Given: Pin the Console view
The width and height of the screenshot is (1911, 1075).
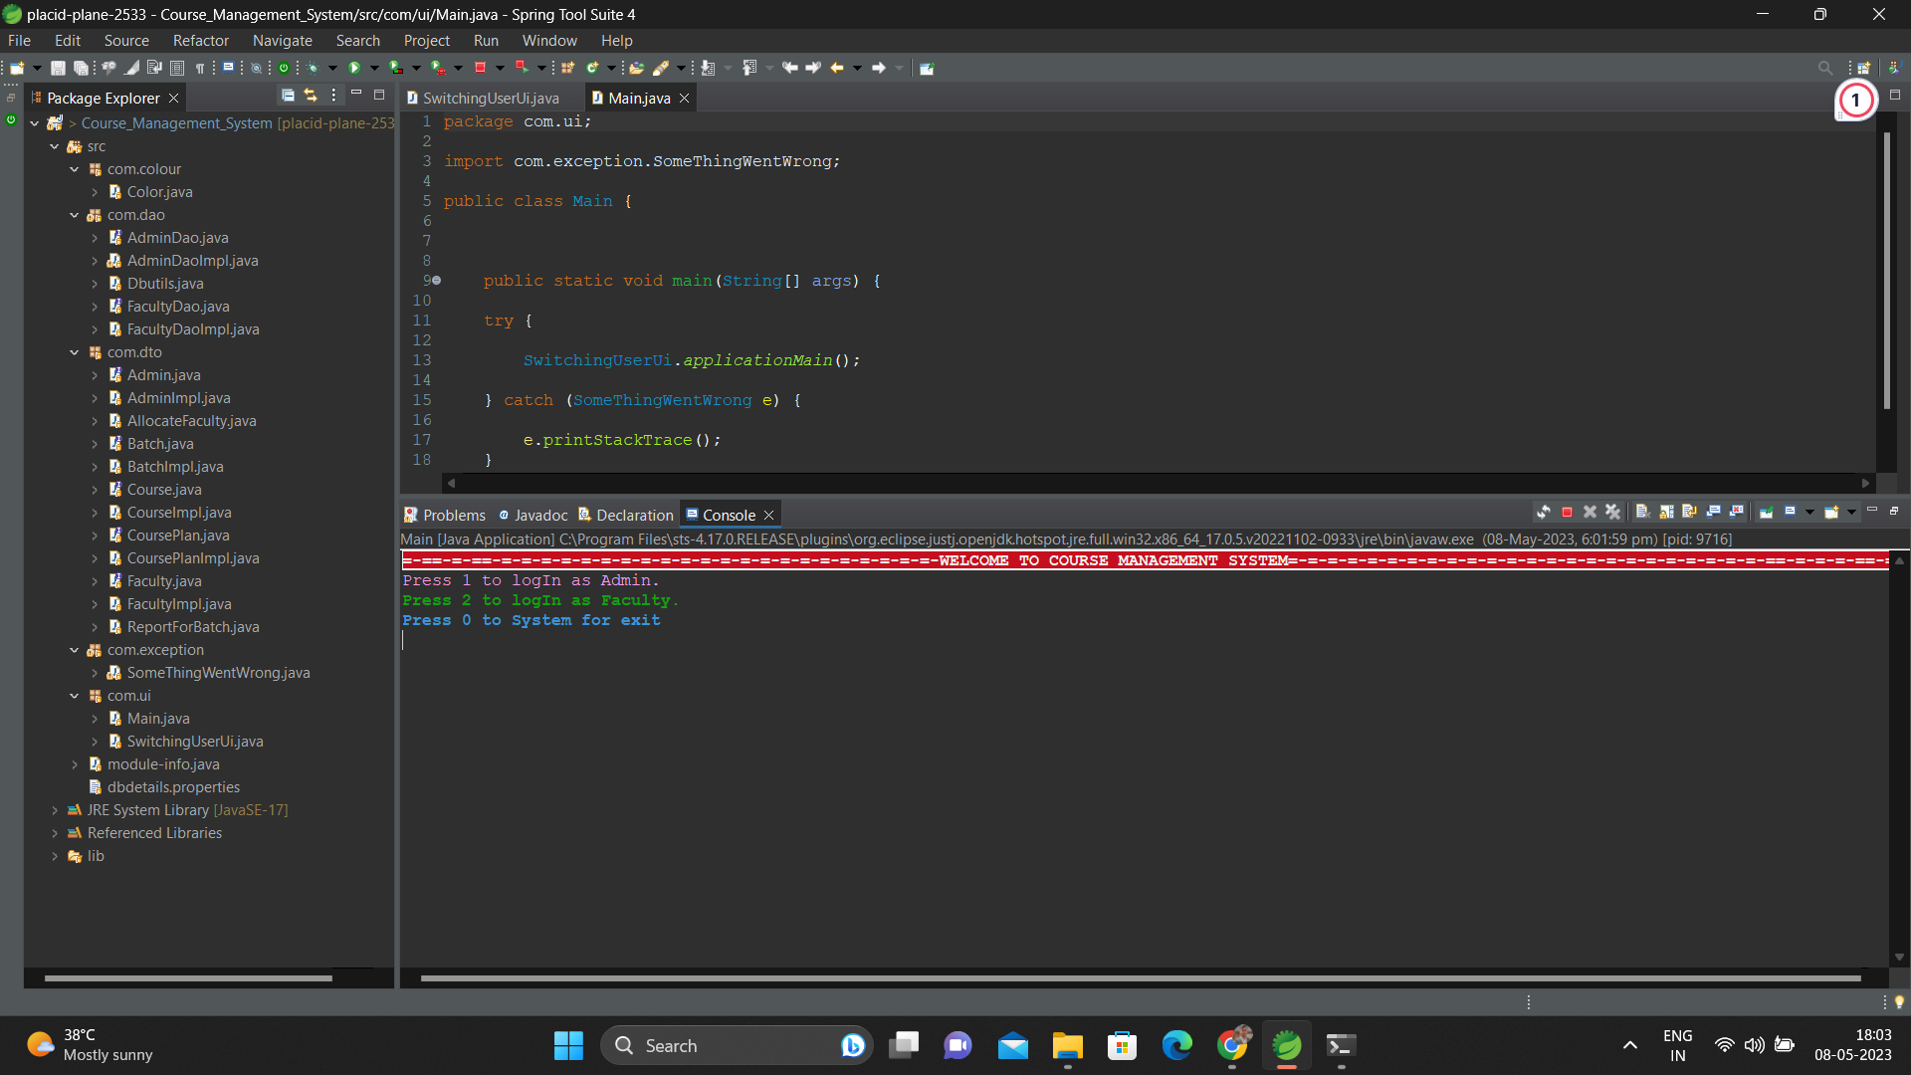Looking at the screenshot, I should pyautogui.click(x=1766, y=512).
